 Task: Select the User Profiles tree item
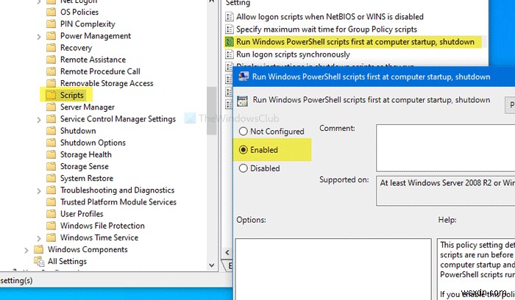coord(82,214)
